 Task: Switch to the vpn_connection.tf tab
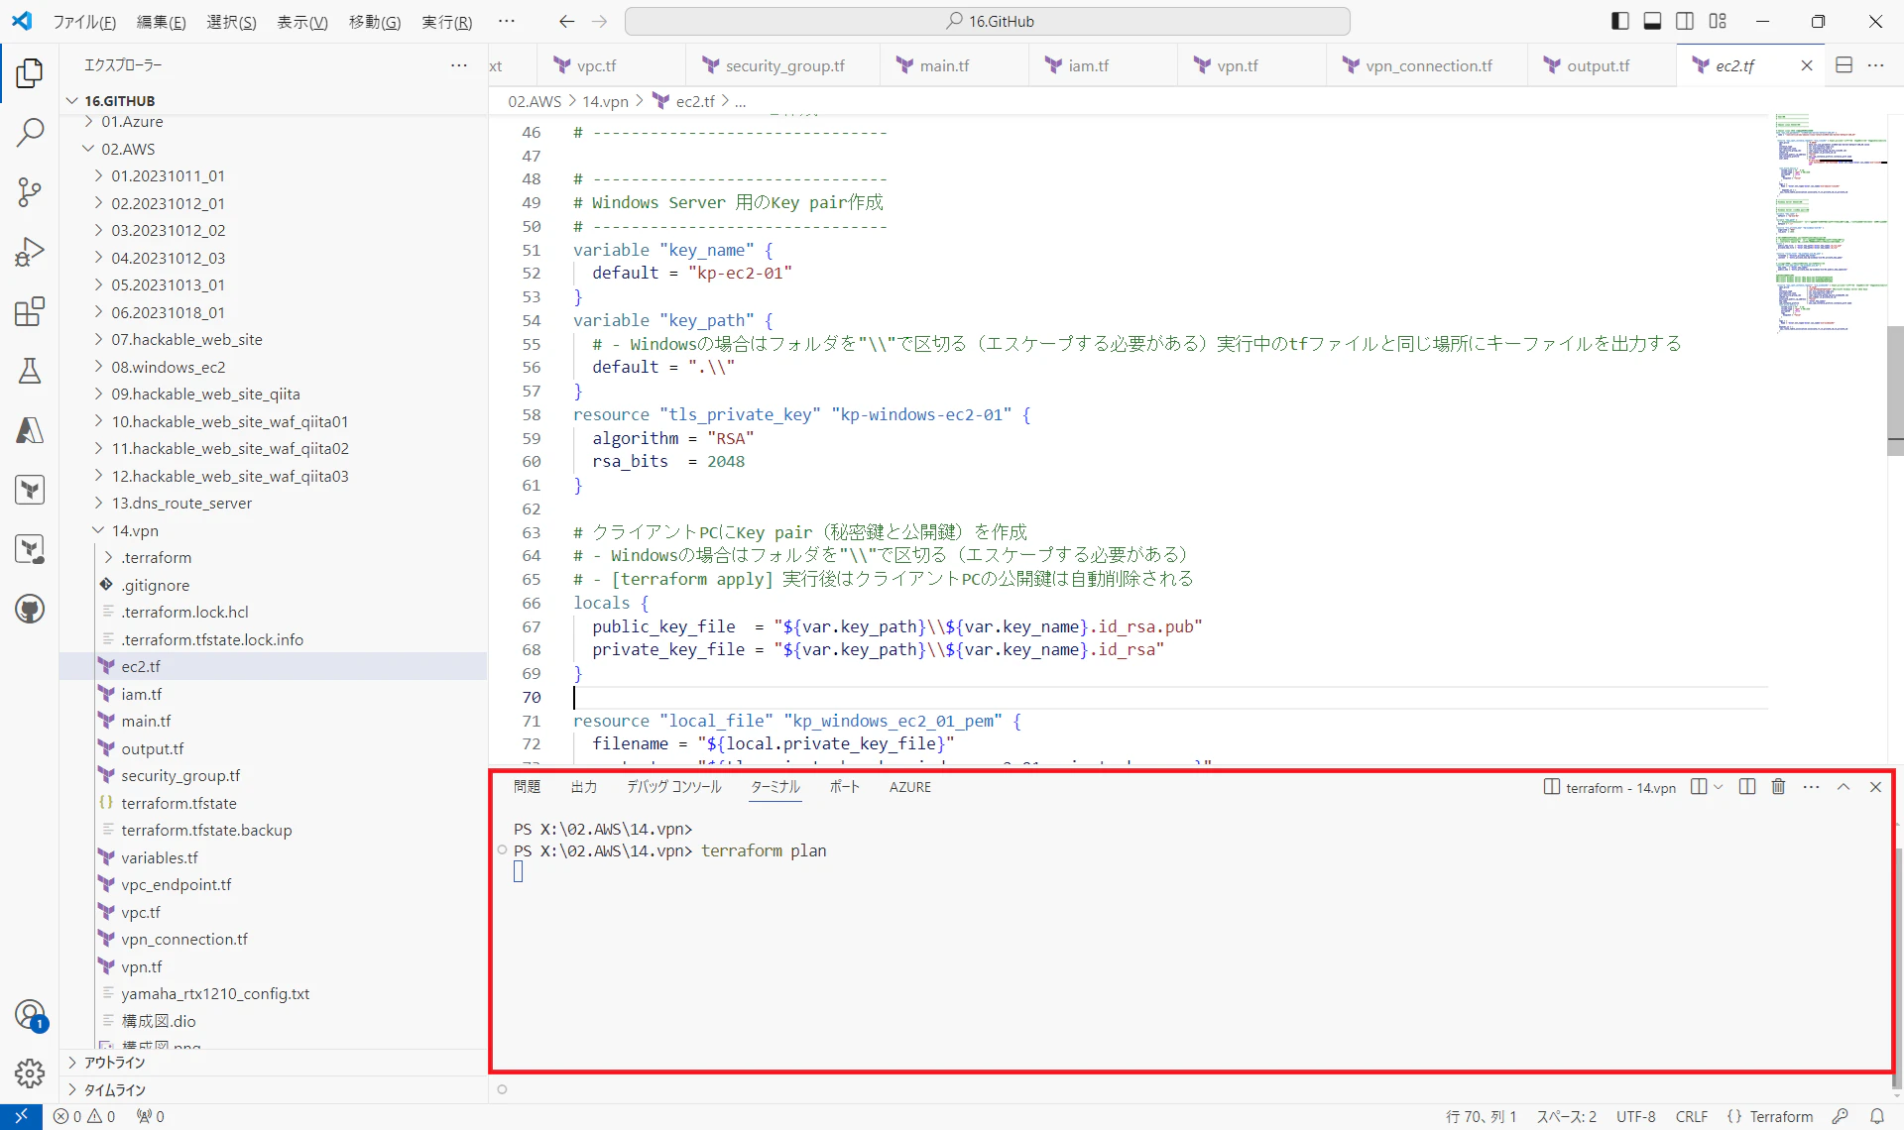coord(1428,65)
